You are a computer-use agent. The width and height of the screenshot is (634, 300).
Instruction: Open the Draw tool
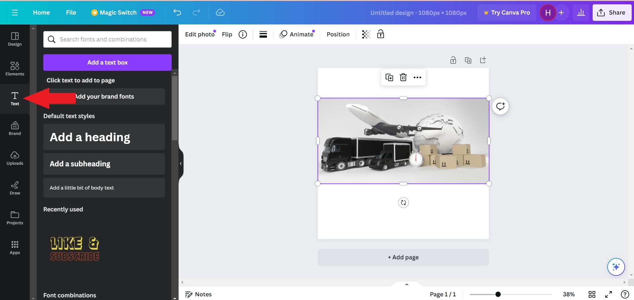(x=15, y=188)
